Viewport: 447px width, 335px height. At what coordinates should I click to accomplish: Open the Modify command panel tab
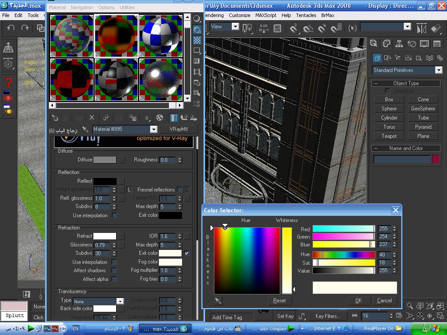386,44
